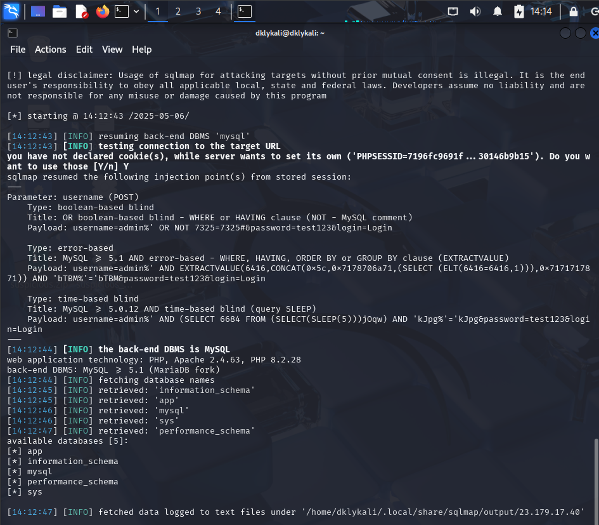Click the '[*] app' database entry
Image resolution: width=599 pixels, height=525 pixels.
pyautogui.click(x=25, y=451)
